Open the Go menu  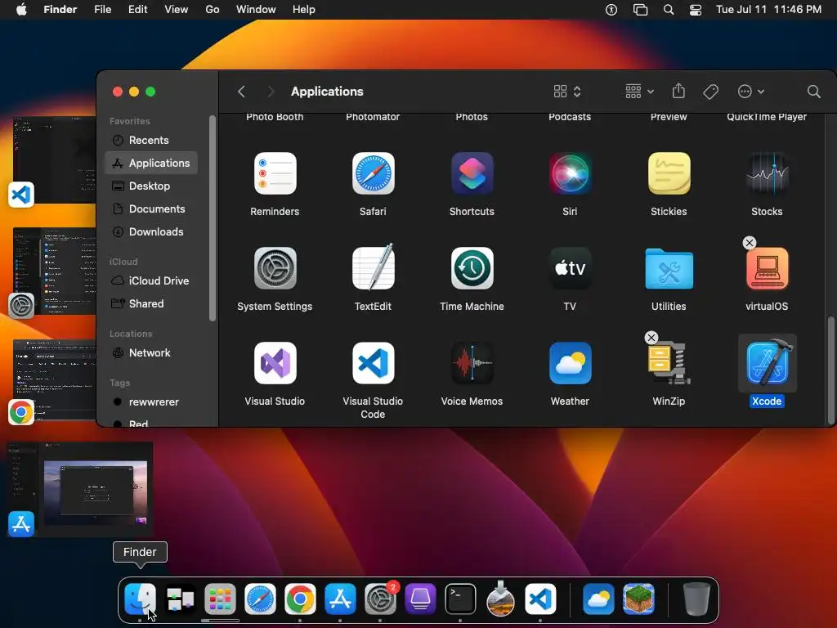tap(213, 10)
